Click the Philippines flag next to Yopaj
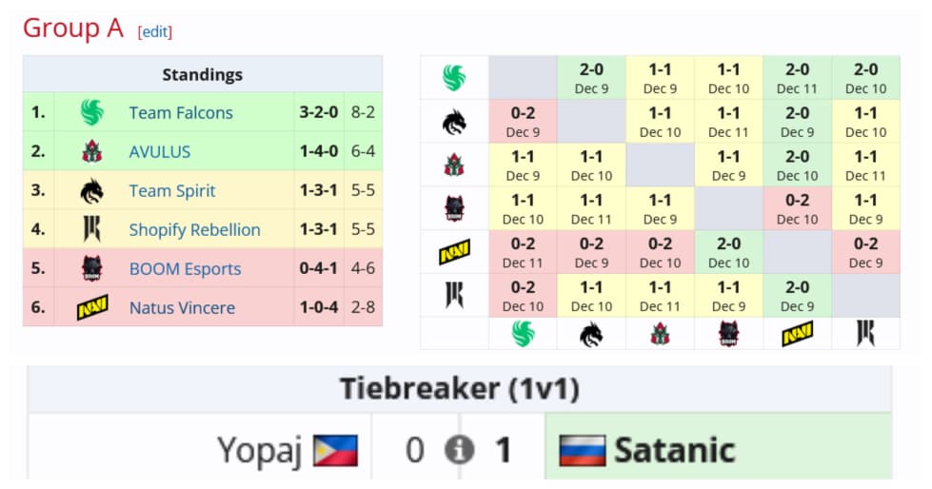 coord(335,449)
